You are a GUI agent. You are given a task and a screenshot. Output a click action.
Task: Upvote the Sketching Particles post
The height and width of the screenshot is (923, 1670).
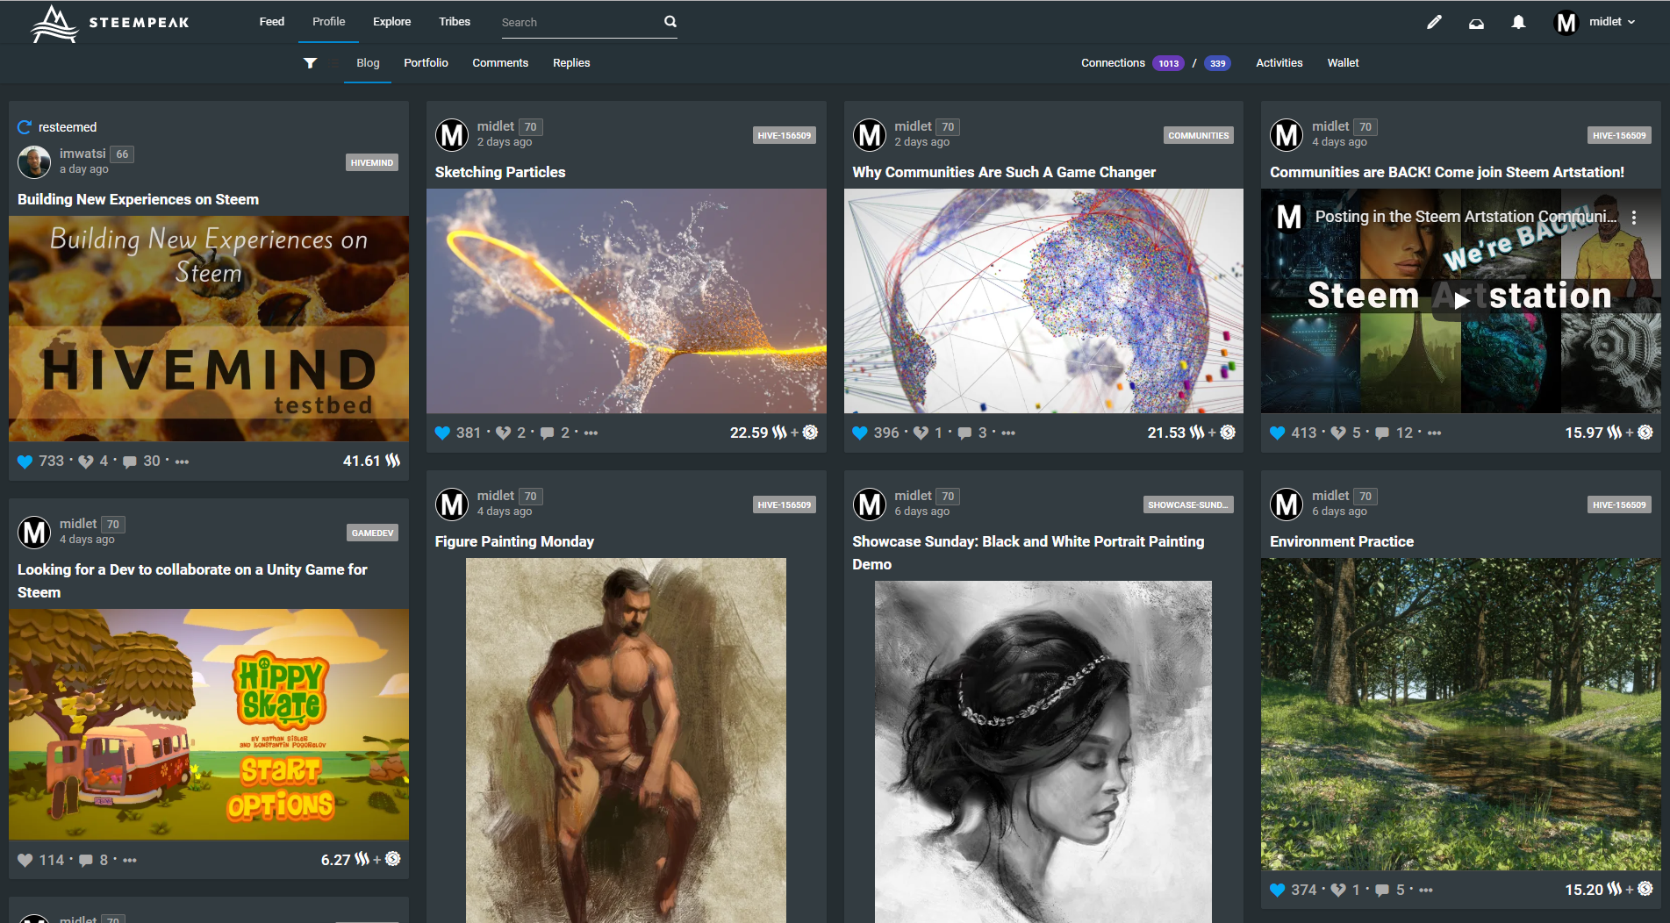442,433
